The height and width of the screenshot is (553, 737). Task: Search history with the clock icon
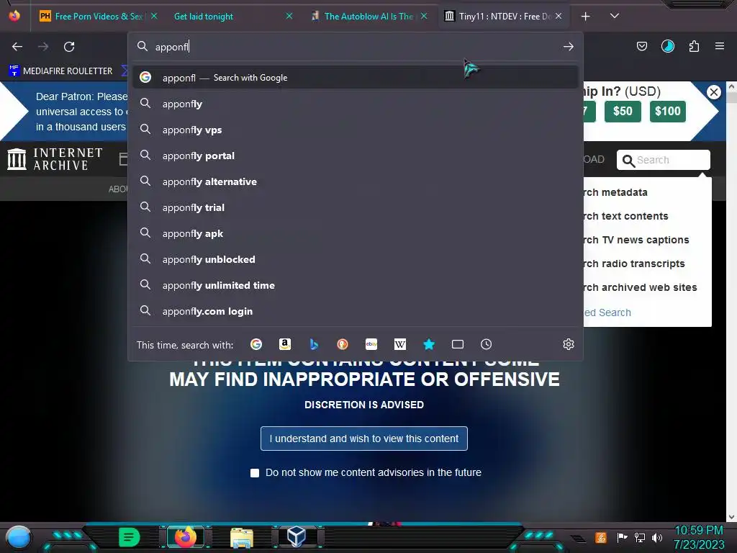486,344
